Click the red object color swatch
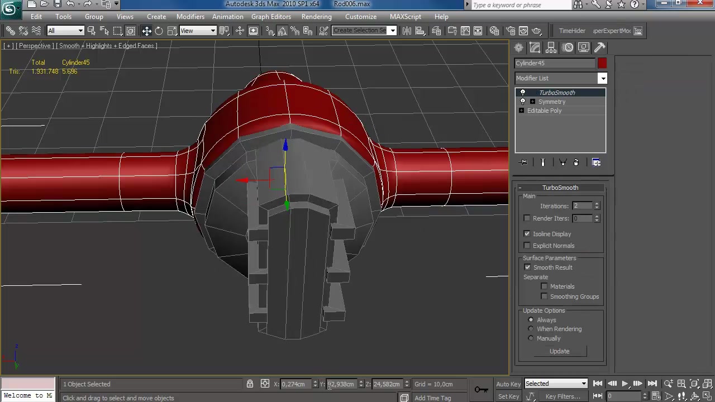Image resolution: width=715 pixels, height=402 pixels. (602, 63)
